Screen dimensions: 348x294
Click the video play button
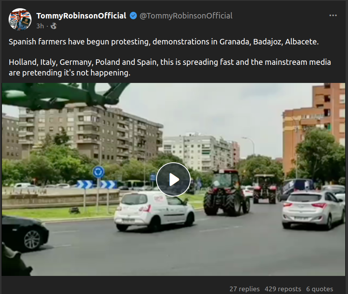(173, 179)
